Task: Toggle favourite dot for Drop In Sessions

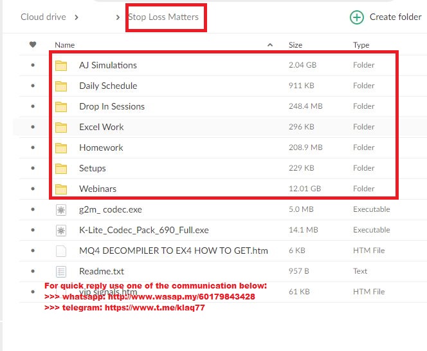Action: point(33,106)
